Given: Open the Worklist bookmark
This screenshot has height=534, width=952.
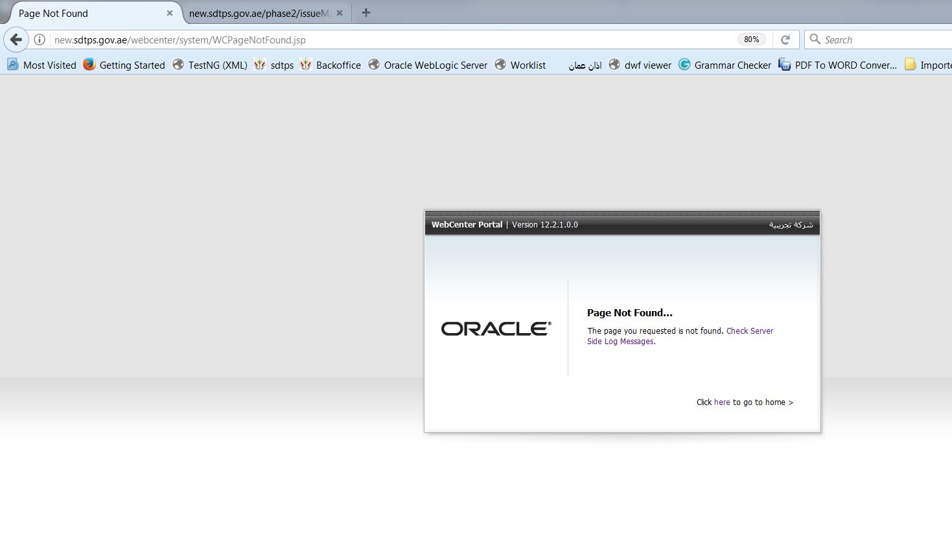Looking at the screenshot, I should pos(520,65).
